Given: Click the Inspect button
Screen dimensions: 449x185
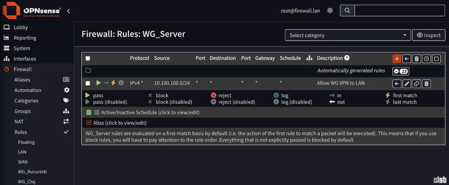Looking at the screenshot, I should coord(428,35).
